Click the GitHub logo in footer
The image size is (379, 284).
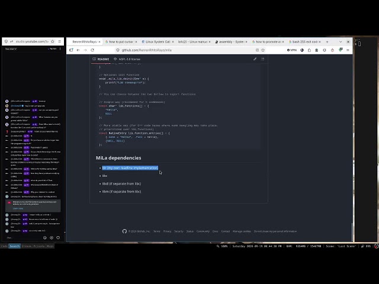click(124, 231)
